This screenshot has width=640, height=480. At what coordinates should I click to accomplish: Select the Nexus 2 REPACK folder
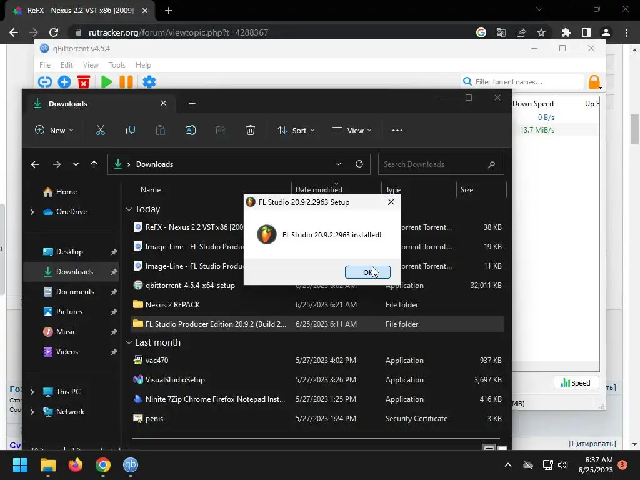pos(317,305)
